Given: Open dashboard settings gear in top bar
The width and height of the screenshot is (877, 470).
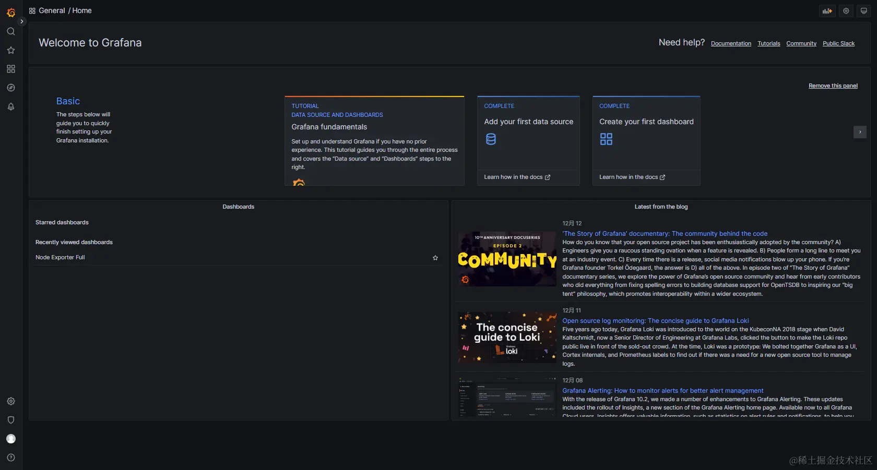Looking at the screenshot, I should pos(846,11).
